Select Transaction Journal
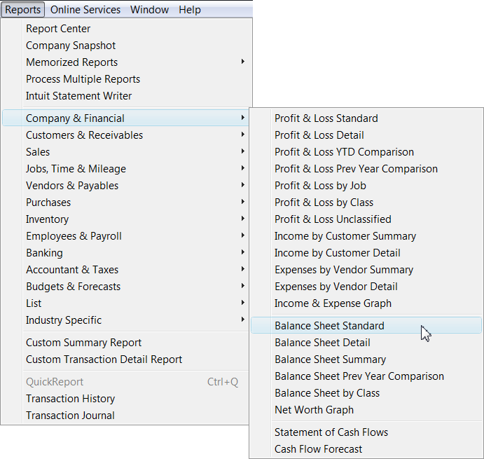The height and width of the screenshot is (459, 484). pos(70,416)
